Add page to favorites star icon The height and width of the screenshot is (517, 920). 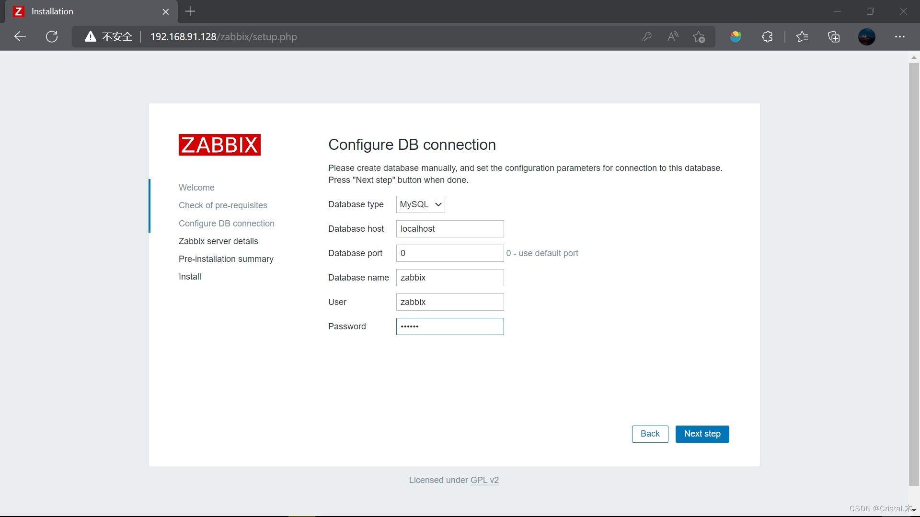(699, 37)
